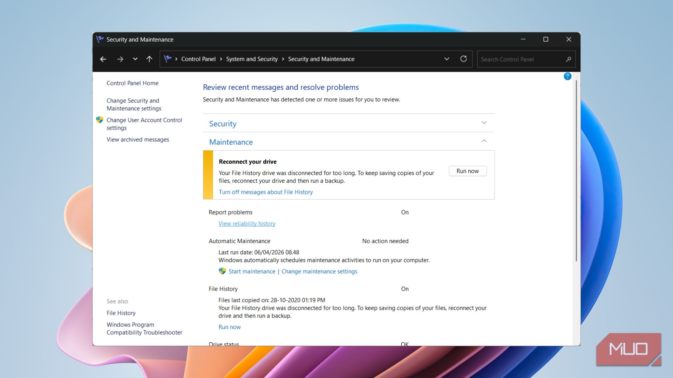Click Turn off messages about File History

pos(266,192)
